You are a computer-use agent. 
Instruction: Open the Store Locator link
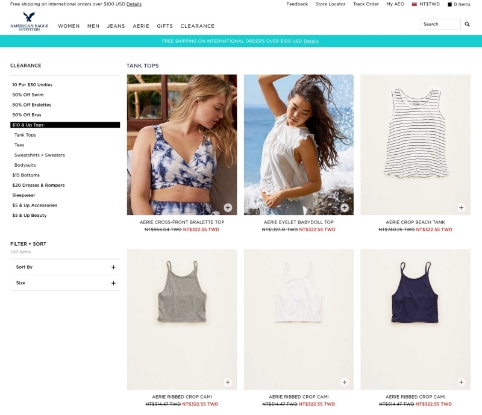[x=330, y=4]
